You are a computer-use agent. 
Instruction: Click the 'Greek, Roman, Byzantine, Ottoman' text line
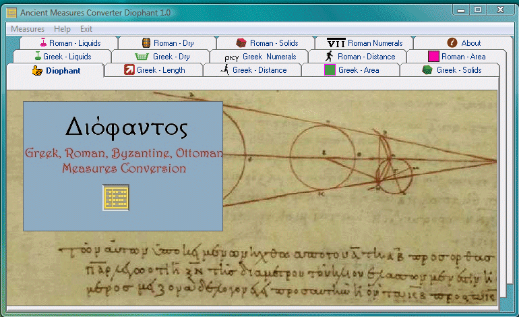[124, 153]
